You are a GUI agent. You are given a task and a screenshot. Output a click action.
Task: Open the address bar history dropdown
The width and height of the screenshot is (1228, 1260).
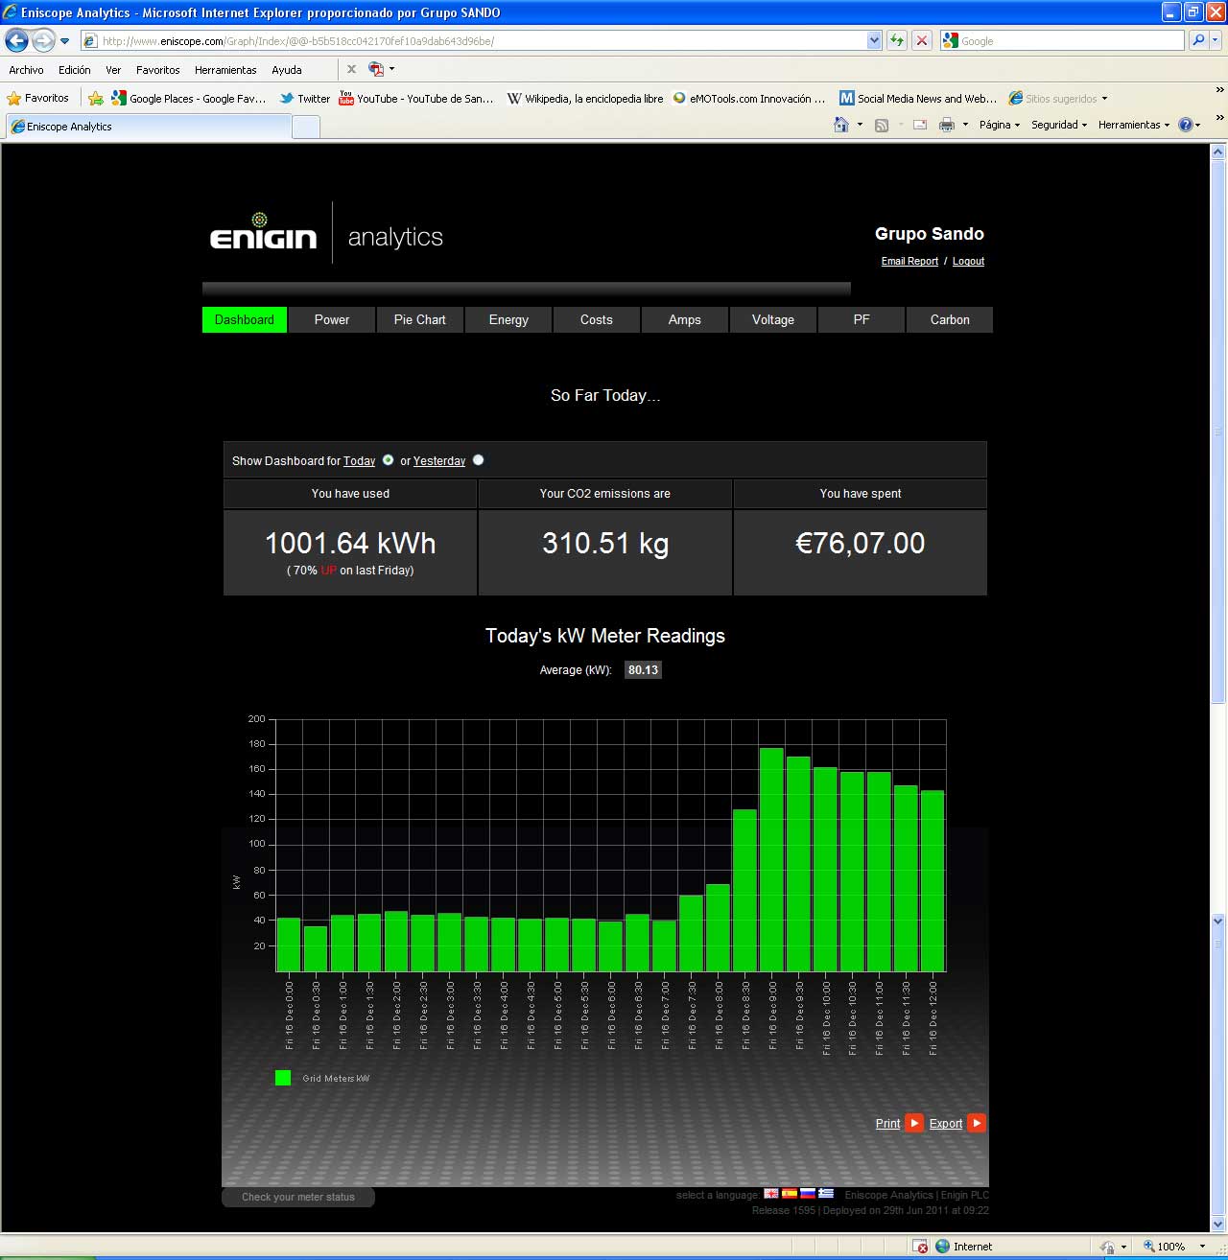coord(874,40)
